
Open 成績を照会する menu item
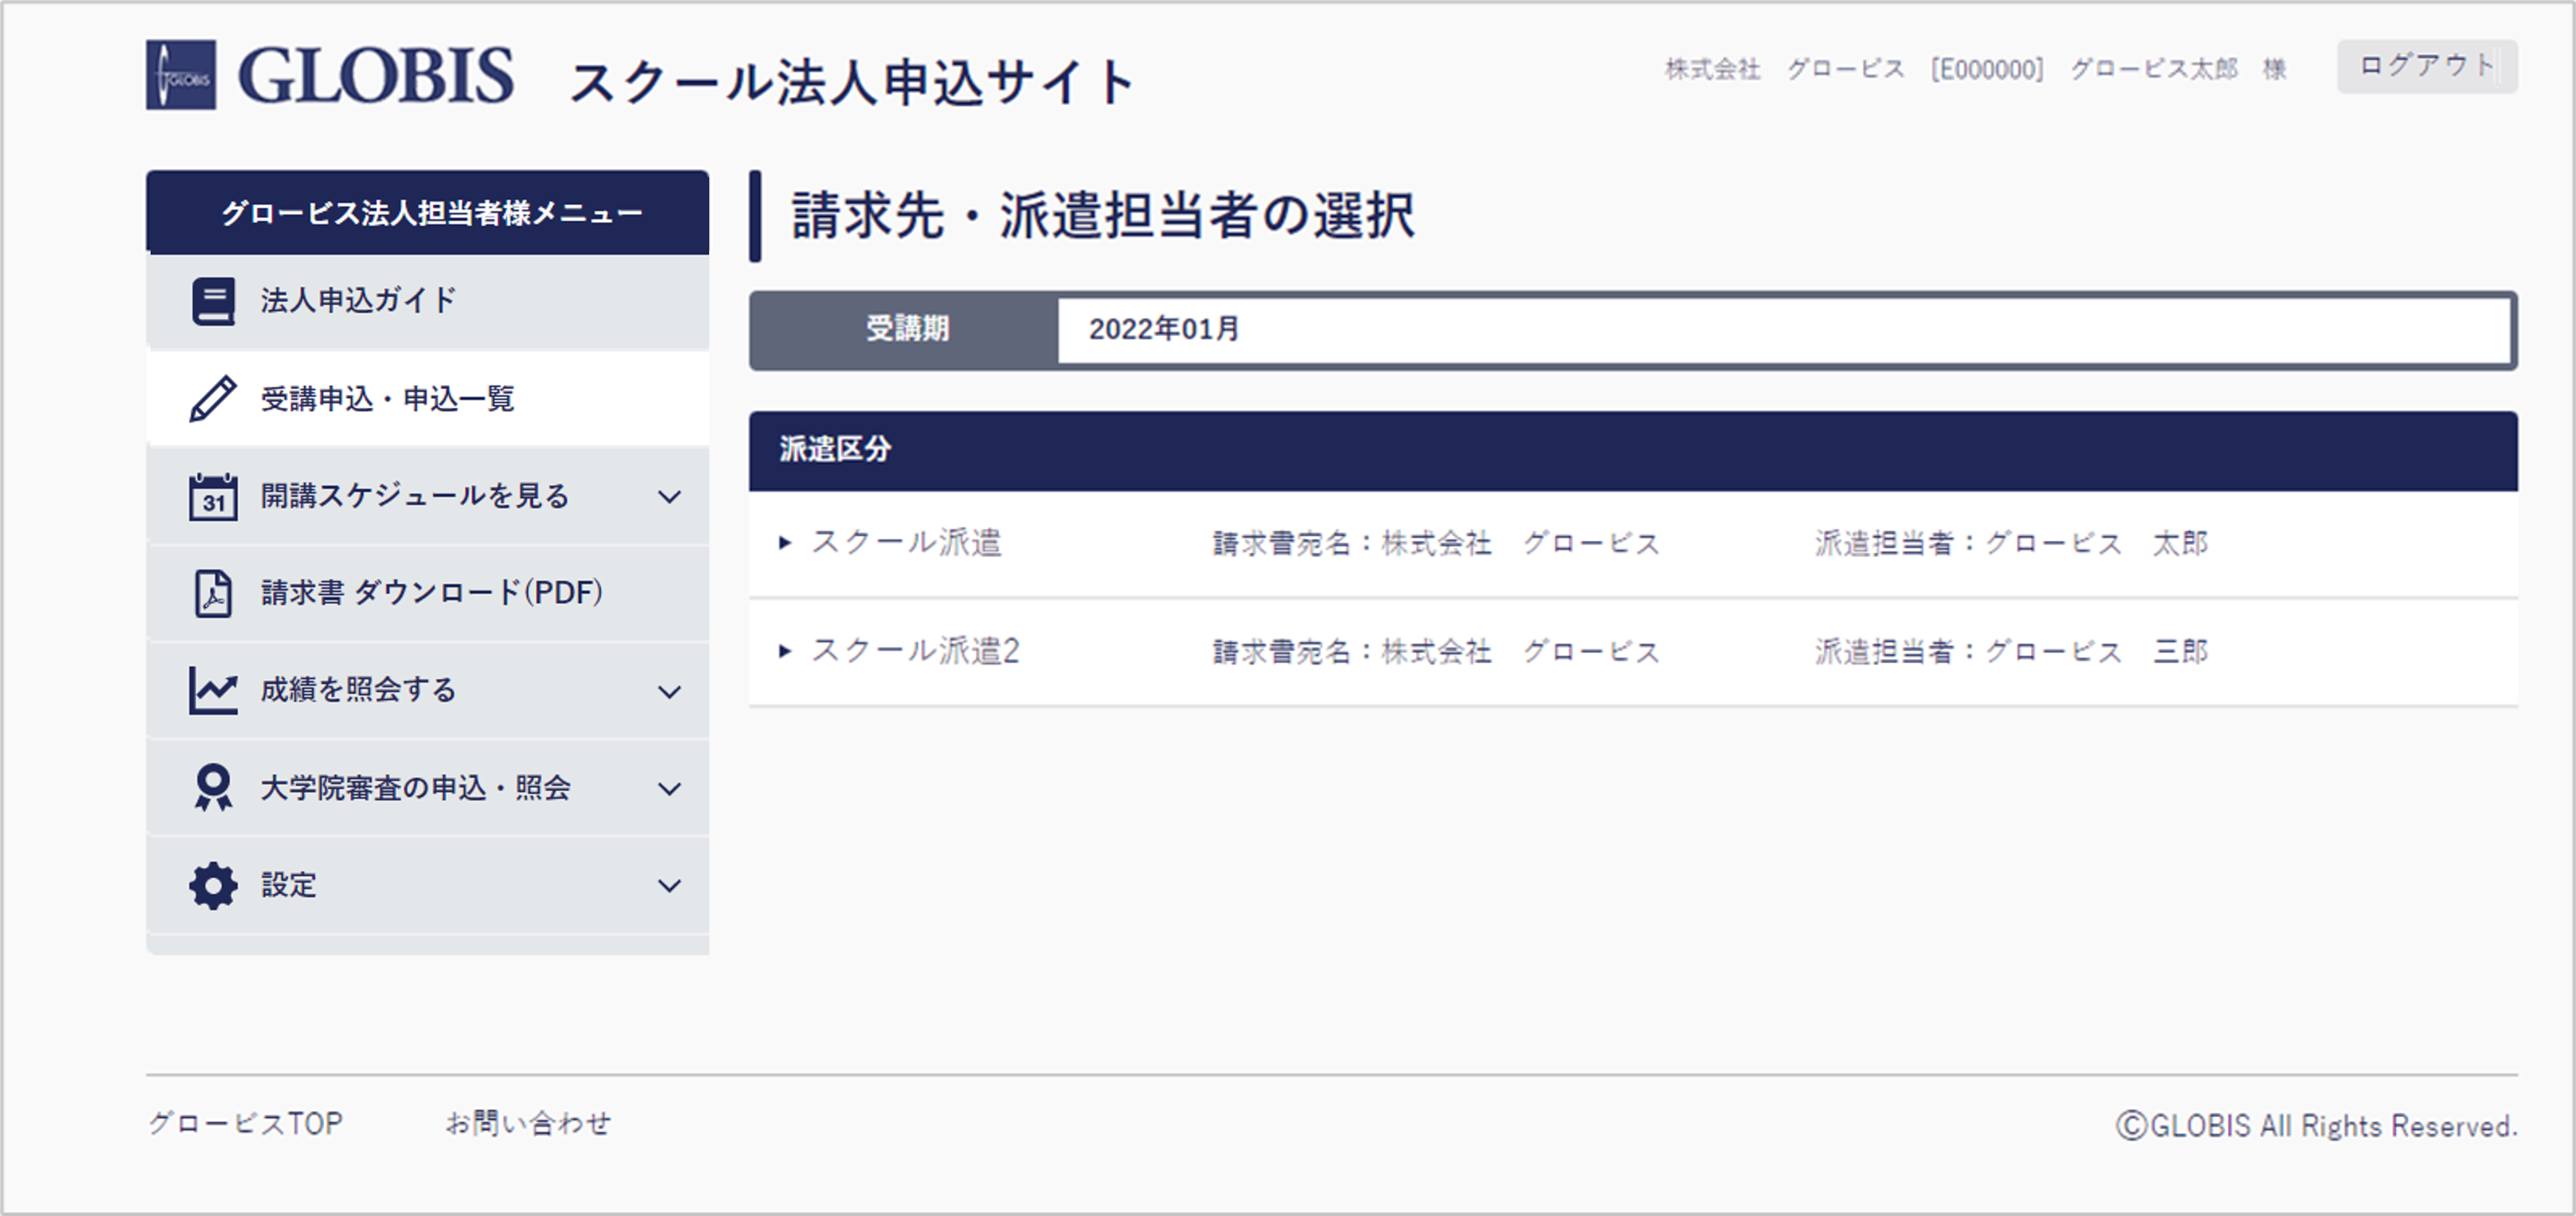[428, 690]
